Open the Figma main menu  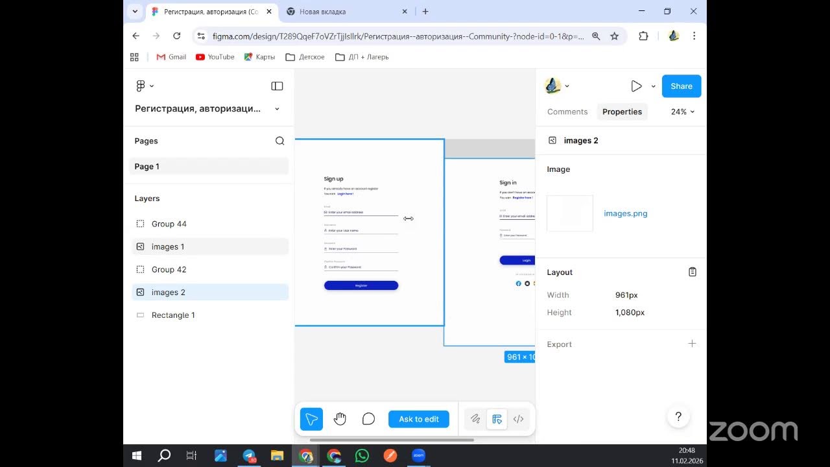(144, 86)
